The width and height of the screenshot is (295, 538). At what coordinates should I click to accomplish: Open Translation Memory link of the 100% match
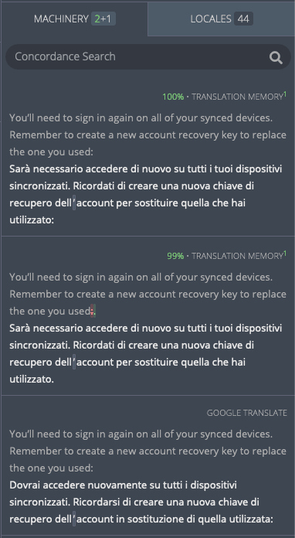click(x=237, y=97)
